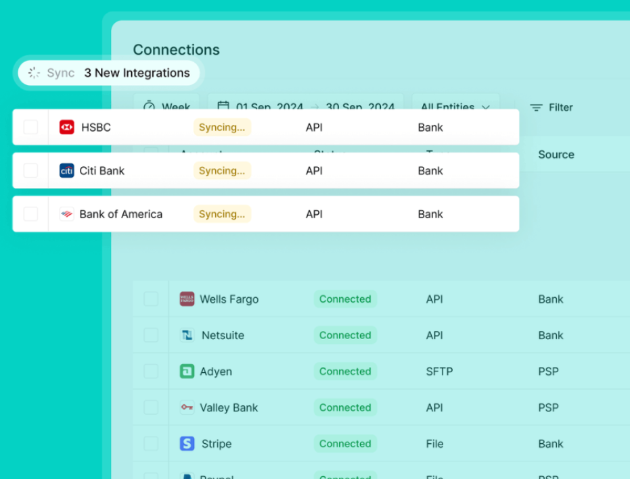The width and height of the screenshot is (630, 479).
Task: Click the Citi Bank logo icon
Action: tap(67, 170)
